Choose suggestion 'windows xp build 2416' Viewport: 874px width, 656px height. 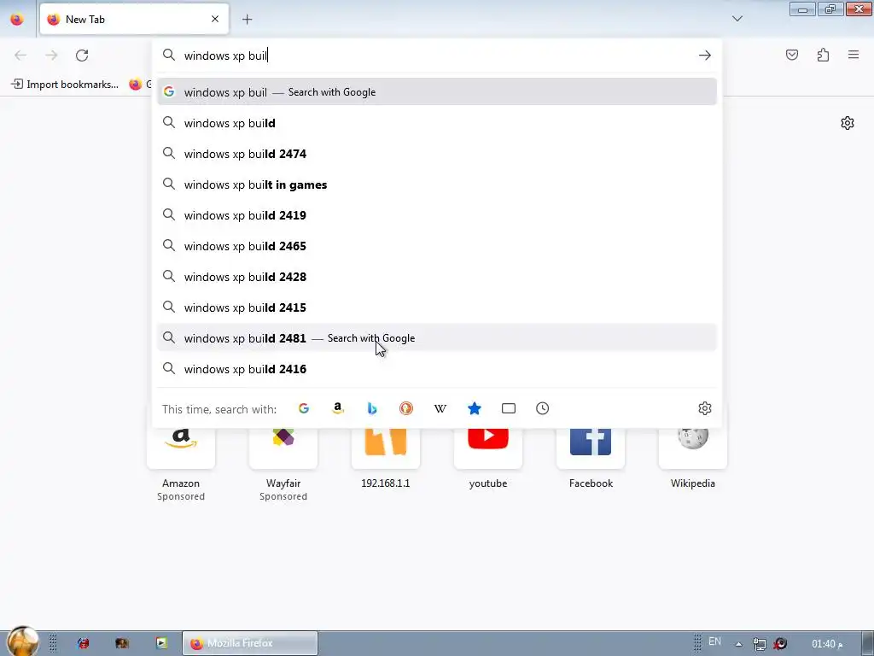437,369
